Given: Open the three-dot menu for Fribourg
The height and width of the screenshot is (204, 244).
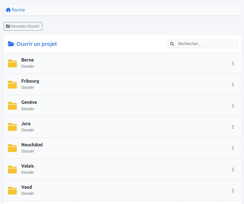Looking at the screenshot, I should pos(233,85).
